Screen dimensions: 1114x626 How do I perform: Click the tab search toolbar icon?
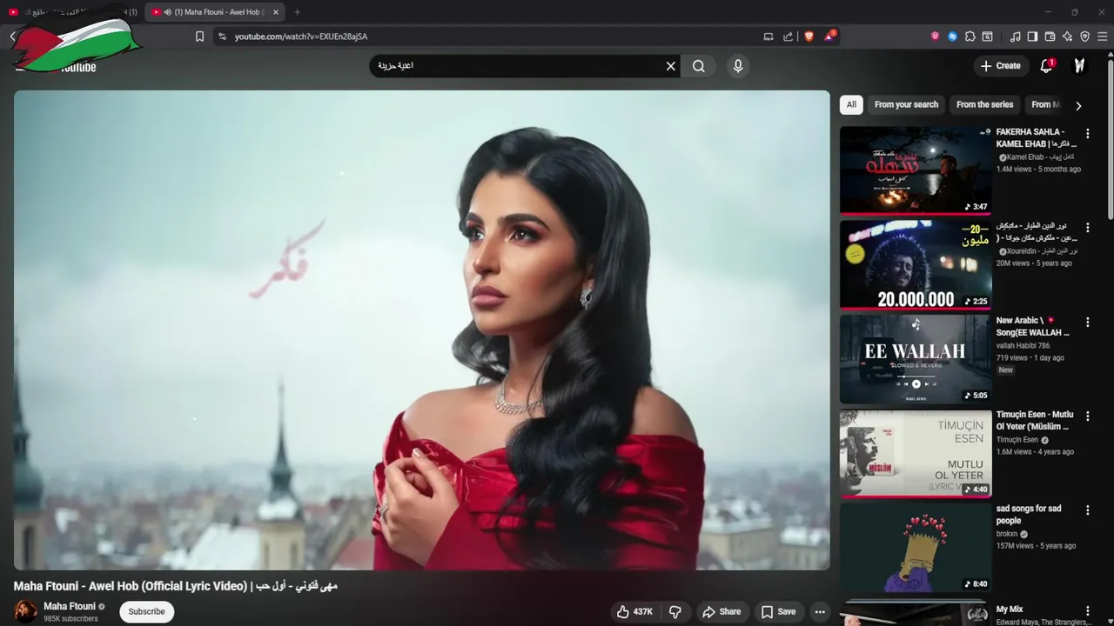point(988,37)
